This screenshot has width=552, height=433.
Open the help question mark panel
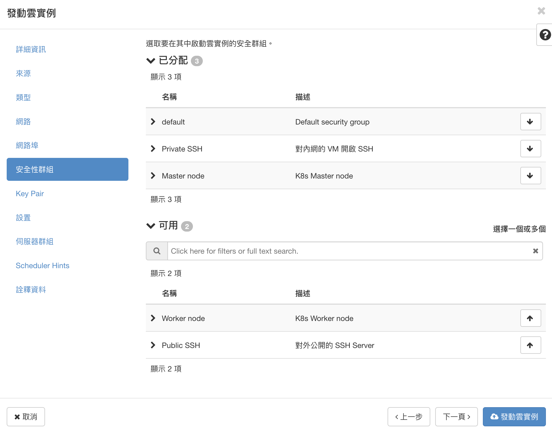pyautogui.click(x=545, y=35)
